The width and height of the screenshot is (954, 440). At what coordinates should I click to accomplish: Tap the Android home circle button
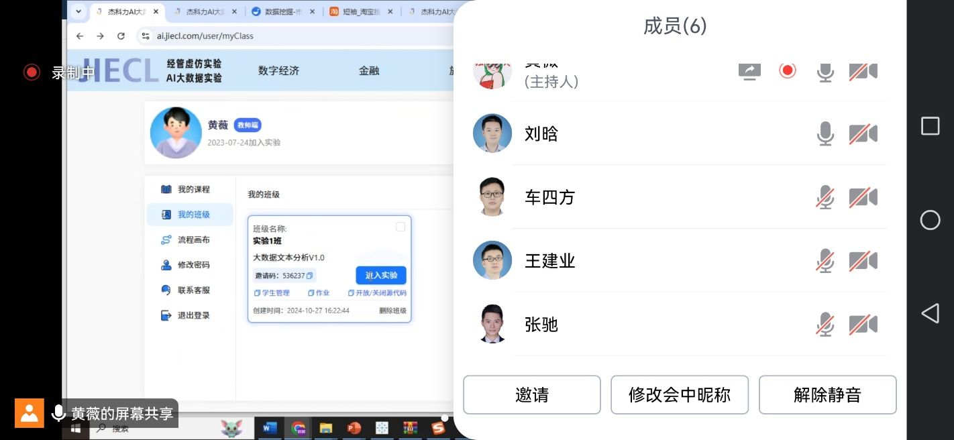[930, 220]
